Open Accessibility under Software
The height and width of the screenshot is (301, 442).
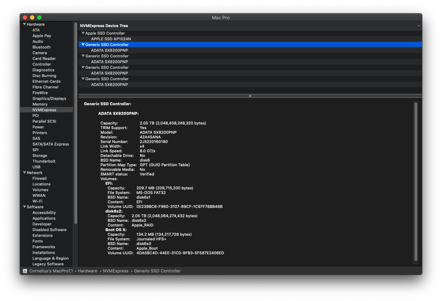[x=44, y=213]
